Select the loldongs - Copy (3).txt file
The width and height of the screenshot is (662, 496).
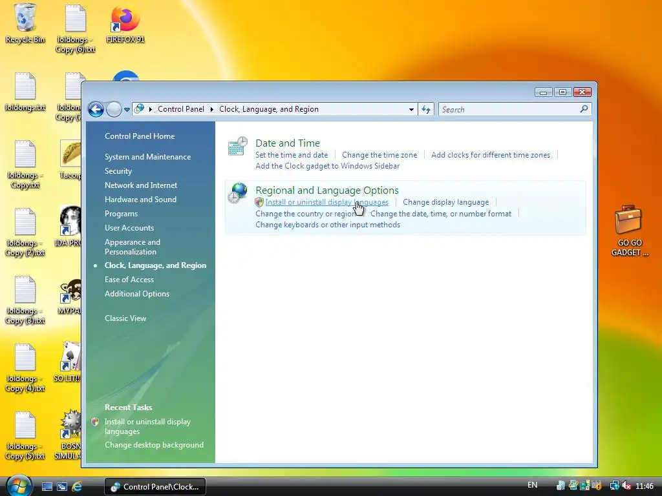point(25,300)
